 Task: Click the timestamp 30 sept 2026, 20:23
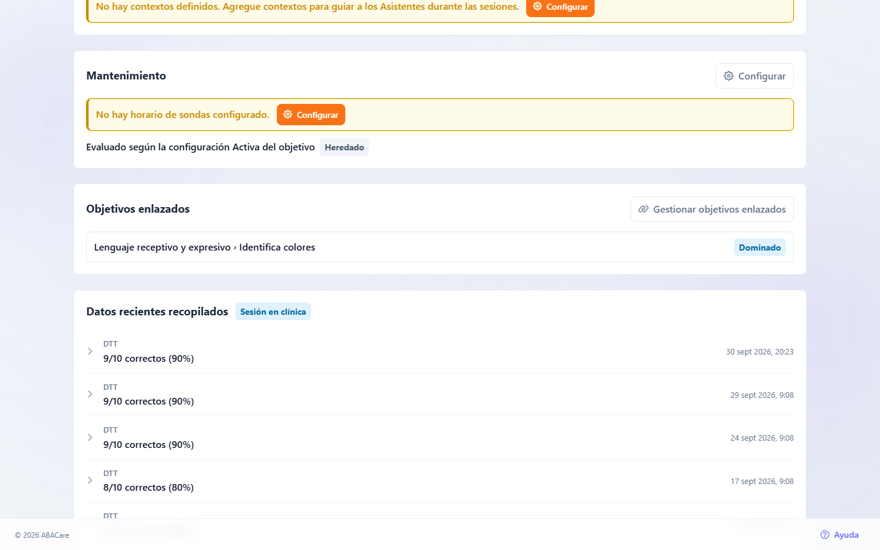[760, 352]
